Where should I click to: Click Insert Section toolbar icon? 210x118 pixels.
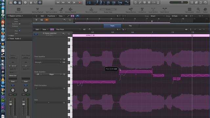[153, 9]
